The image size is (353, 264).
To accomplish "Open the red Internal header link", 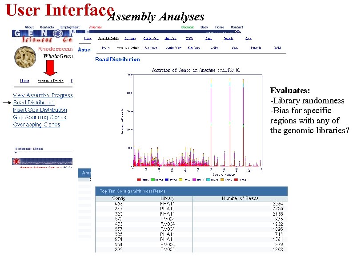I will coord(95,27).
